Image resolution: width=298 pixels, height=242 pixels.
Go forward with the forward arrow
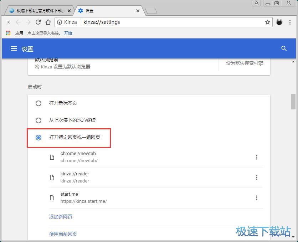[x=28, y=22]
